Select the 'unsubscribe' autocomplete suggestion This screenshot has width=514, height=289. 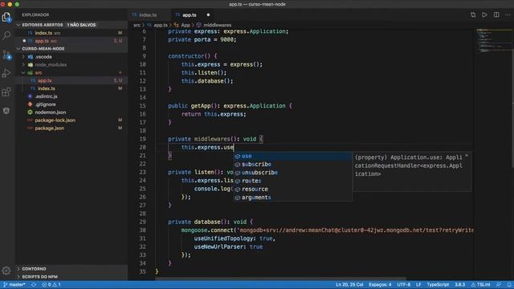(x=292, y=173)
